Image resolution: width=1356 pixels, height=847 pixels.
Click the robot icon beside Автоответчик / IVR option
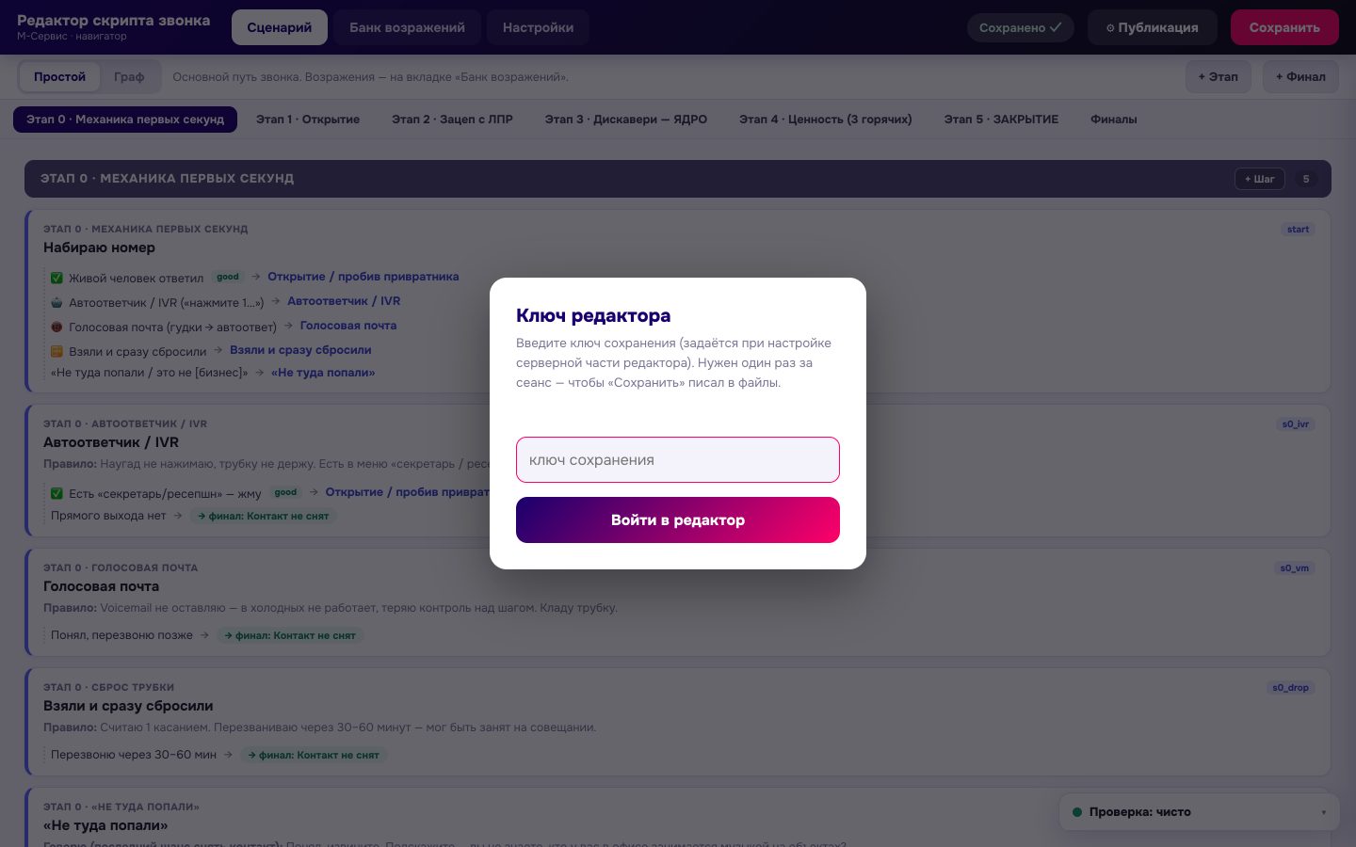point(56,302)
